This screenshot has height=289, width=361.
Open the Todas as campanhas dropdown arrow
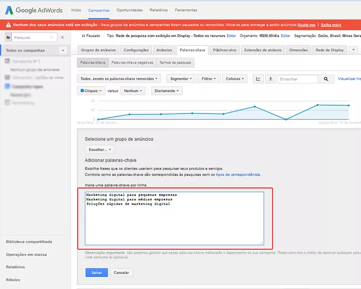[x=63, y=51]
